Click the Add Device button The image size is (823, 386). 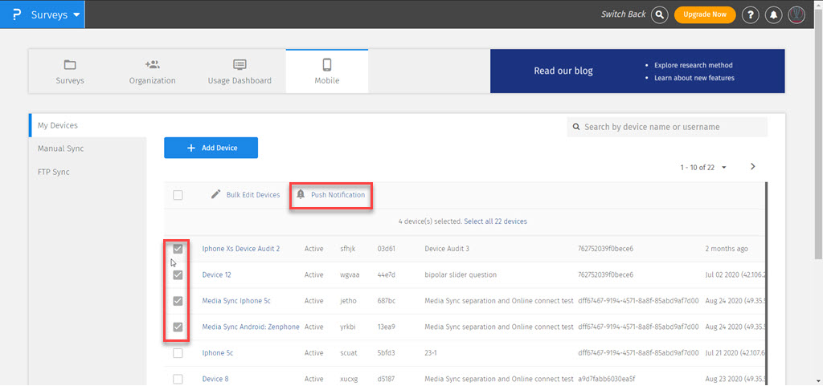tap(211, 148)
